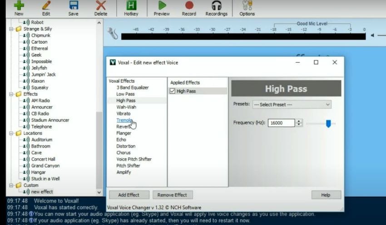Start Preview with the green play icon
386x225 pixels.
[x=162, y=5]
